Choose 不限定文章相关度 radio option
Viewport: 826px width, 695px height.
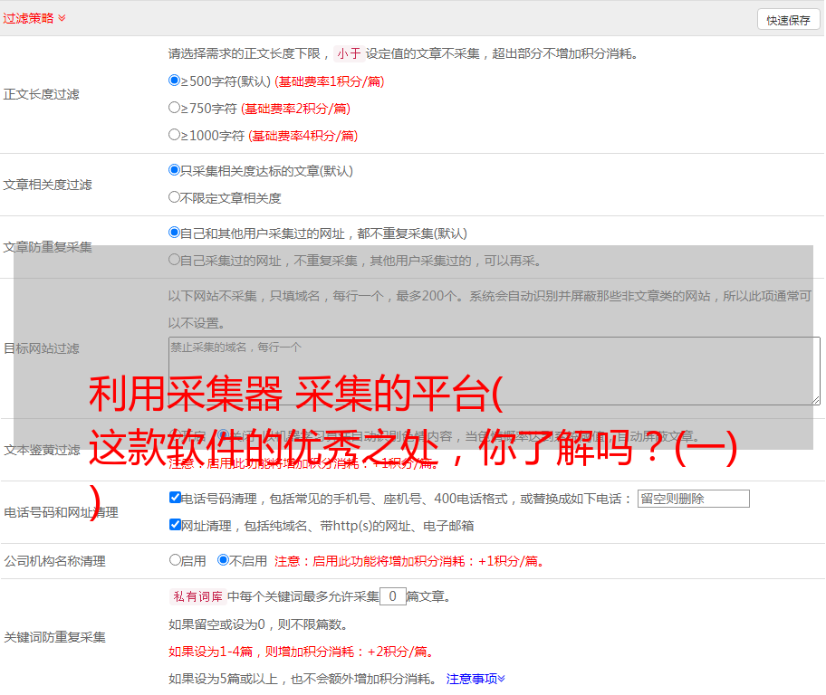coord(175,197)
